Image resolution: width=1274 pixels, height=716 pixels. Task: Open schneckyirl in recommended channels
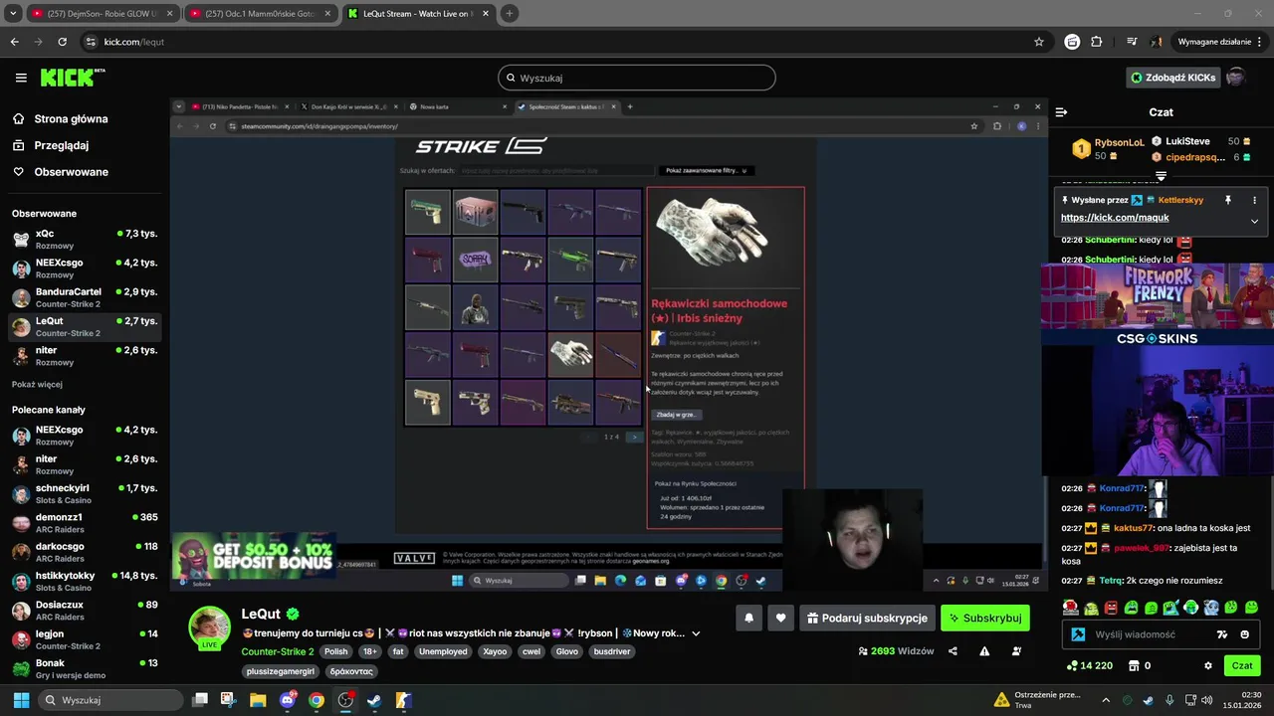click(x=85, y=494)
